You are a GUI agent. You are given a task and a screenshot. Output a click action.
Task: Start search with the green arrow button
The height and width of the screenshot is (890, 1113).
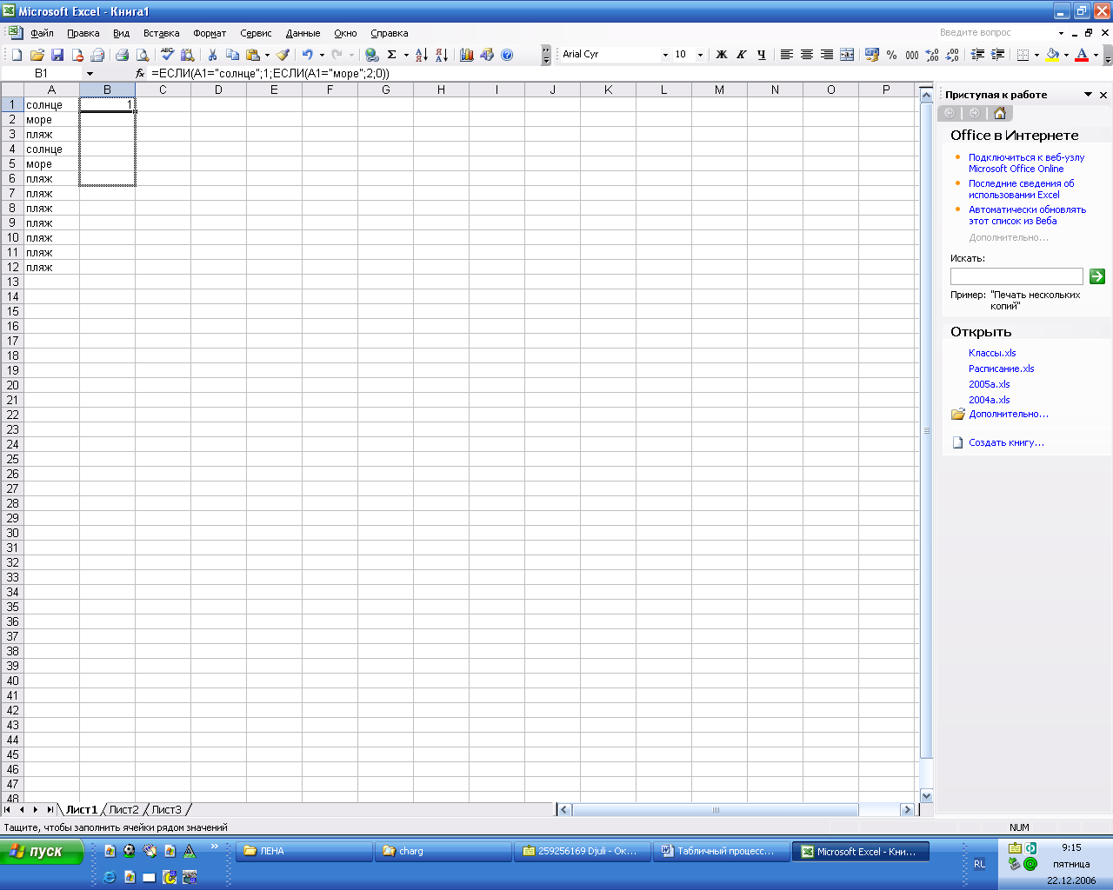[x=1097, y=276]
